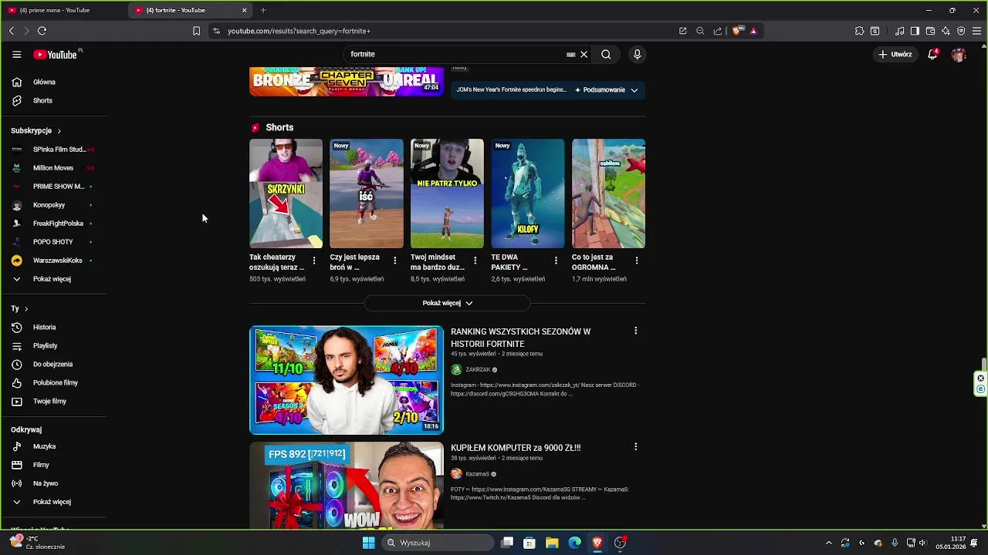Open KUPIŁEM KOMPUTER za 9000 ZŁ video title
The image size is (988, 555).
[516, 448]
